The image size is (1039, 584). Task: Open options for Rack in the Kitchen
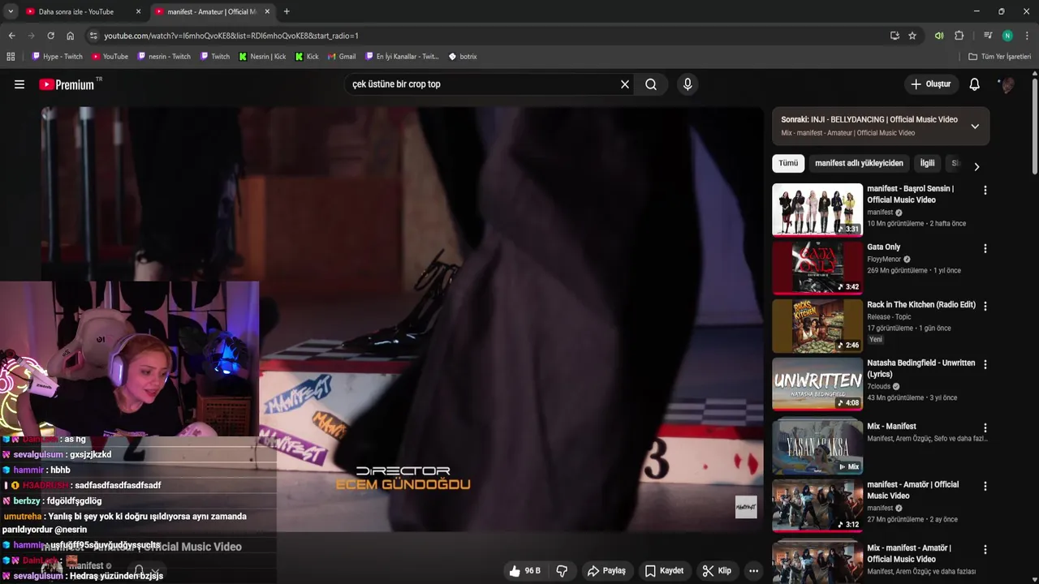click(x=985, y=307)
